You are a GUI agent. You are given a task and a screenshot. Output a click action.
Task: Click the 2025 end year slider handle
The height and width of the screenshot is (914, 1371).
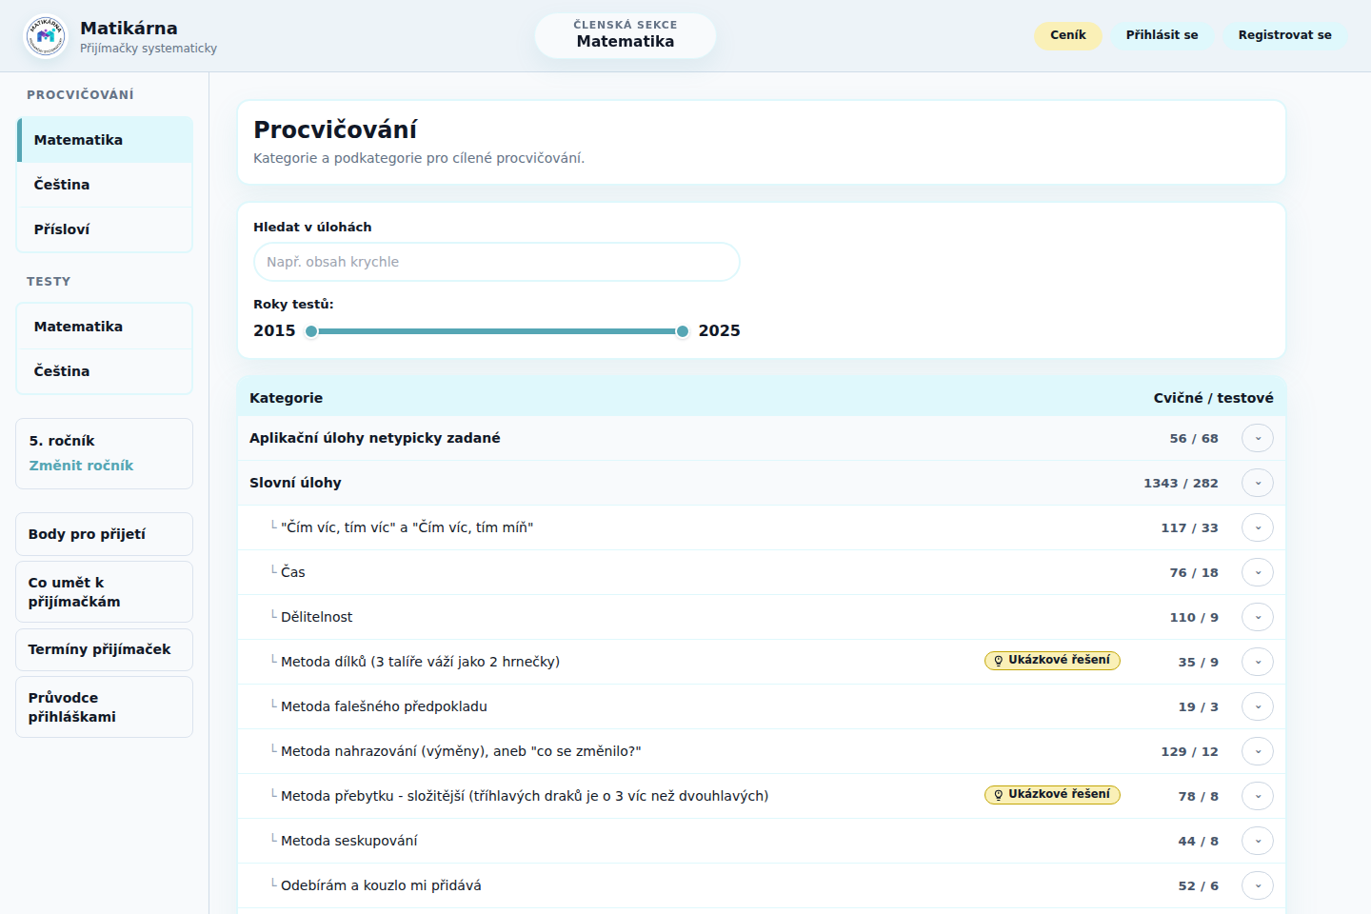coord(683,331)
